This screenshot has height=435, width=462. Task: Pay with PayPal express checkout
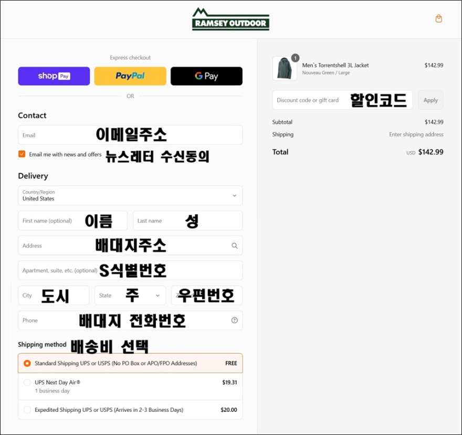tap(130, 76)
